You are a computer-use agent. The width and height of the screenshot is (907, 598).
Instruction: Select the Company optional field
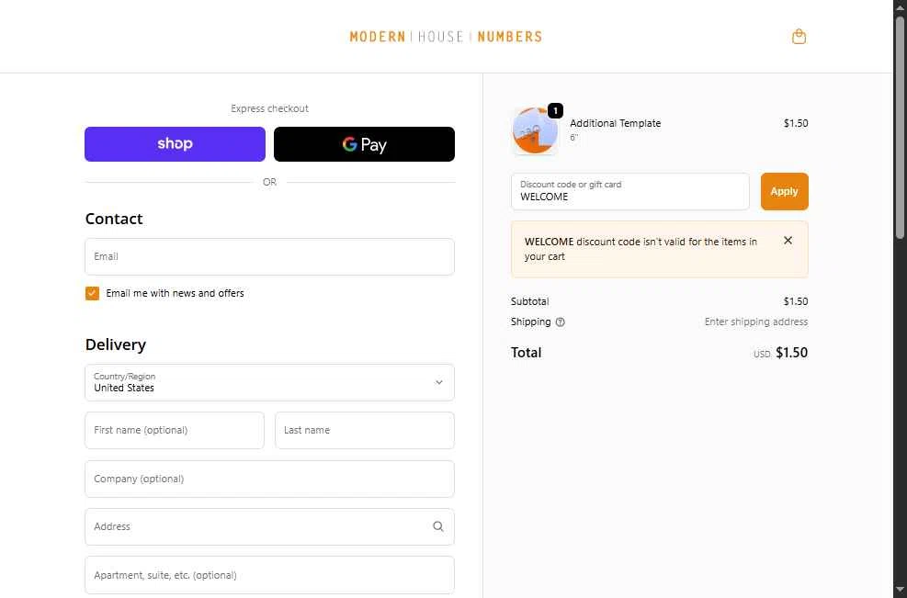click(269, 479)
